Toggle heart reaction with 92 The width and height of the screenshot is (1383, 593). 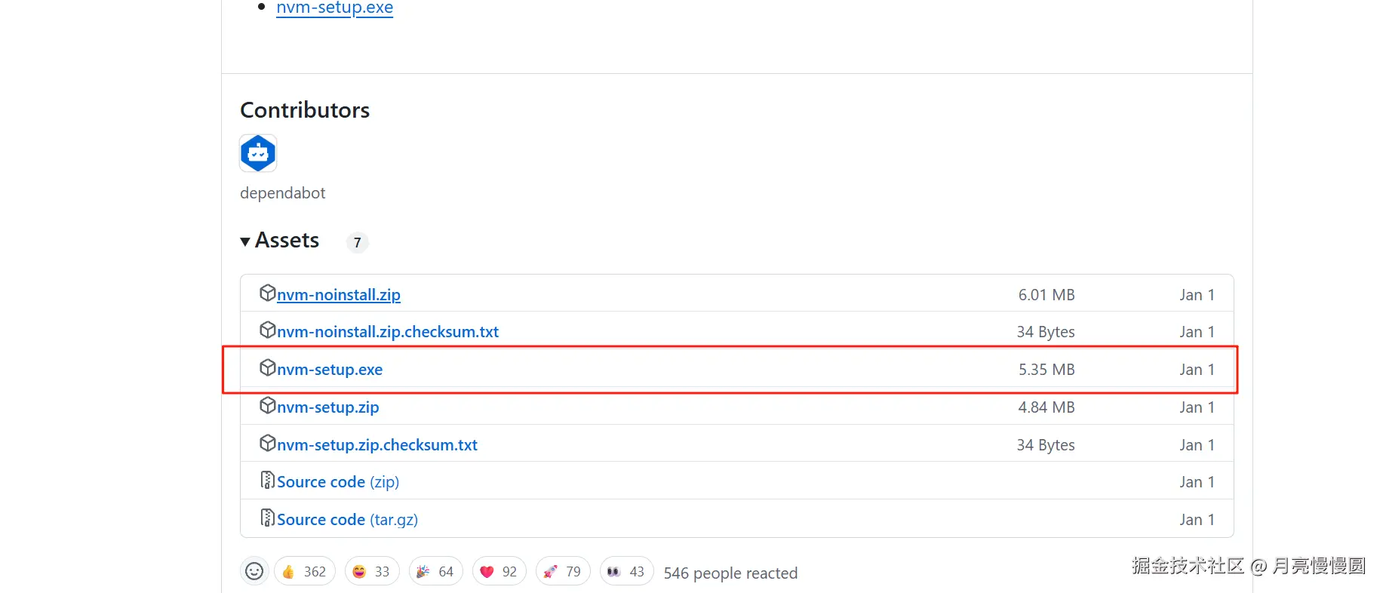[x=499, y=572]
